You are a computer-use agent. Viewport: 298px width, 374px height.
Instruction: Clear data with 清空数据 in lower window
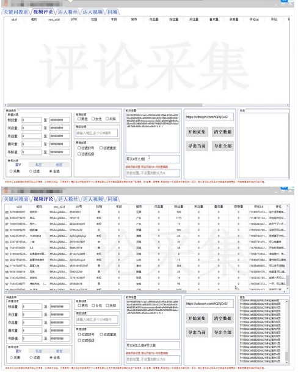coord(223,318)
